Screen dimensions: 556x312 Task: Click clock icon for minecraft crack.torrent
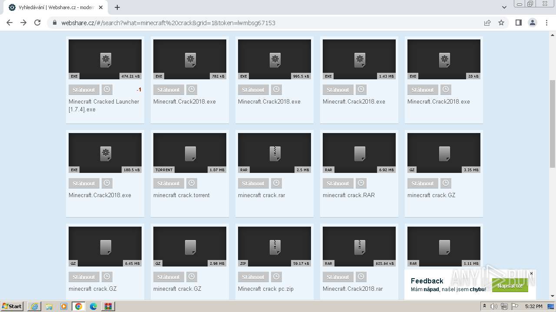(x=192, y=183)
